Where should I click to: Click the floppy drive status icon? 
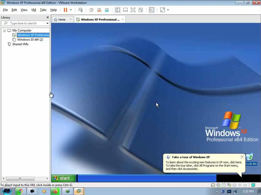[x=224, y=185]
